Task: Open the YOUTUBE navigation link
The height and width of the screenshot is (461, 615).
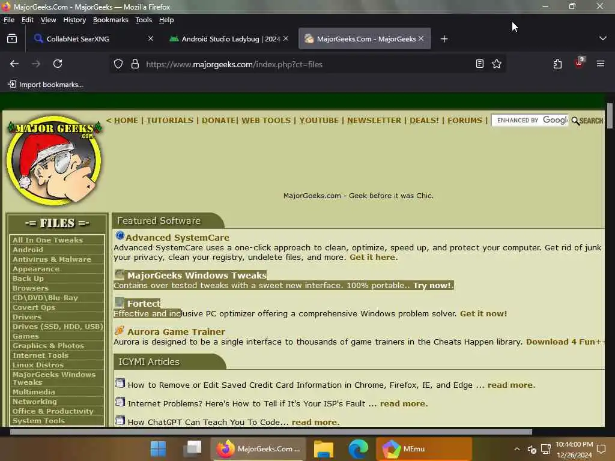Action: click(x=319, y=120)
